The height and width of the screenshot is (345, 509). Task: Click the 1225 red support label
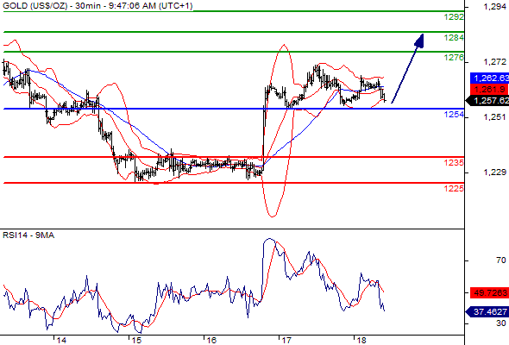454,188
